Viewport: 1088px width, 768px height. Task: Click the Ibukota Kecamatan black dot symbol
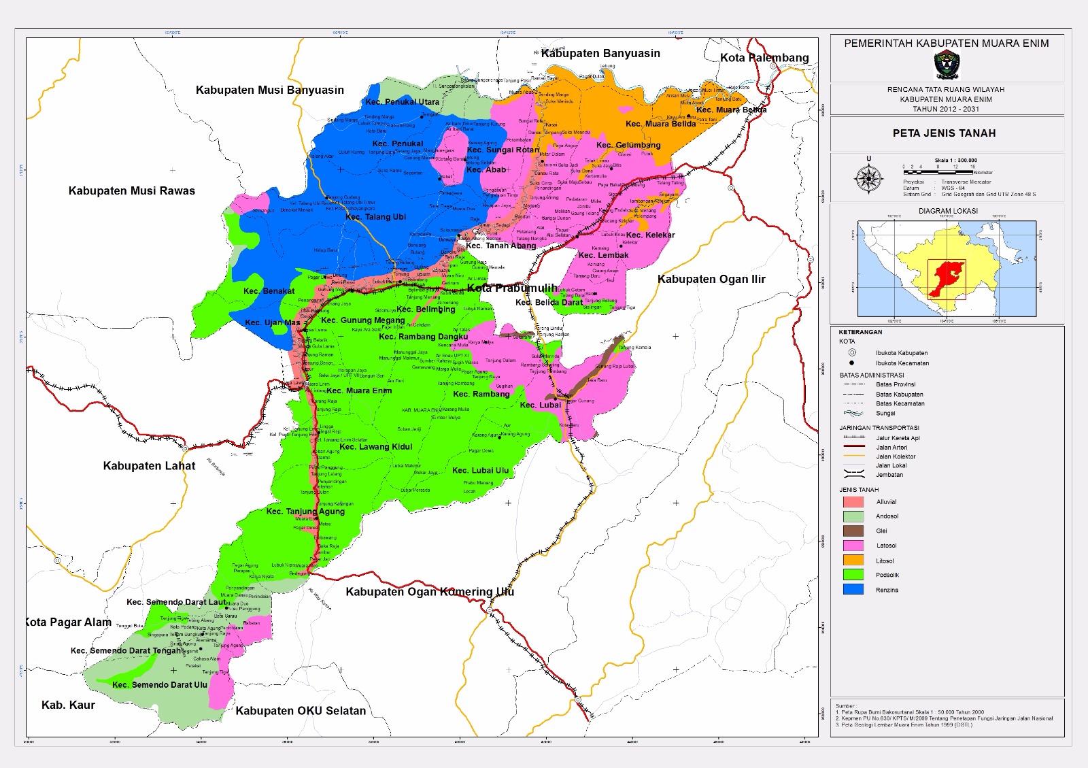pyautogui.click(x=852, y=363)
